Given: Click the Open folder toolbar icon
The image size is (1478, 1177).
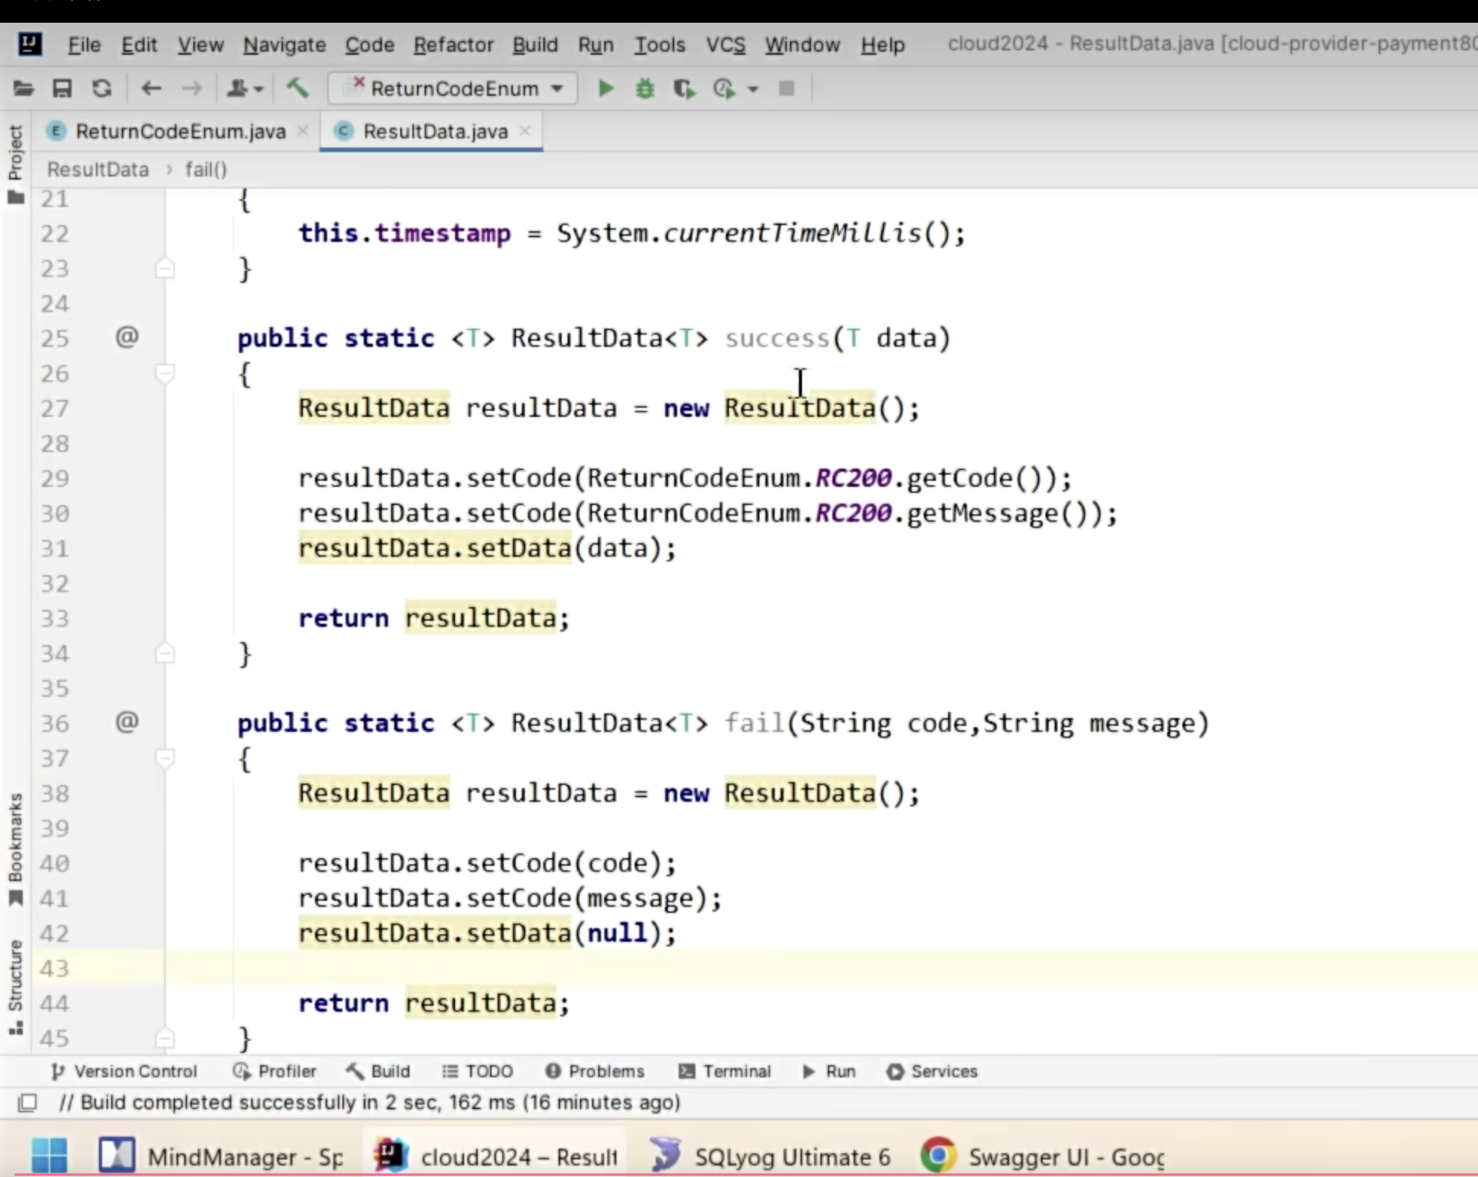Looking at the screenshot, I should [23, 89].
